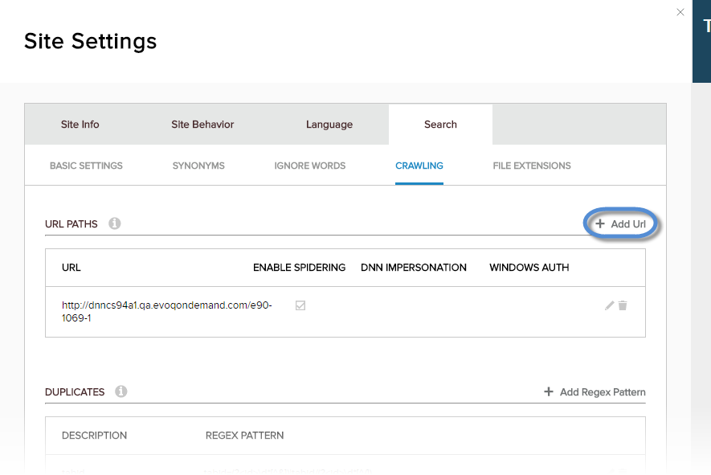
Task: Edit the dnncs94a1 URL entry with pencil icon
Action: coord(609,305)
